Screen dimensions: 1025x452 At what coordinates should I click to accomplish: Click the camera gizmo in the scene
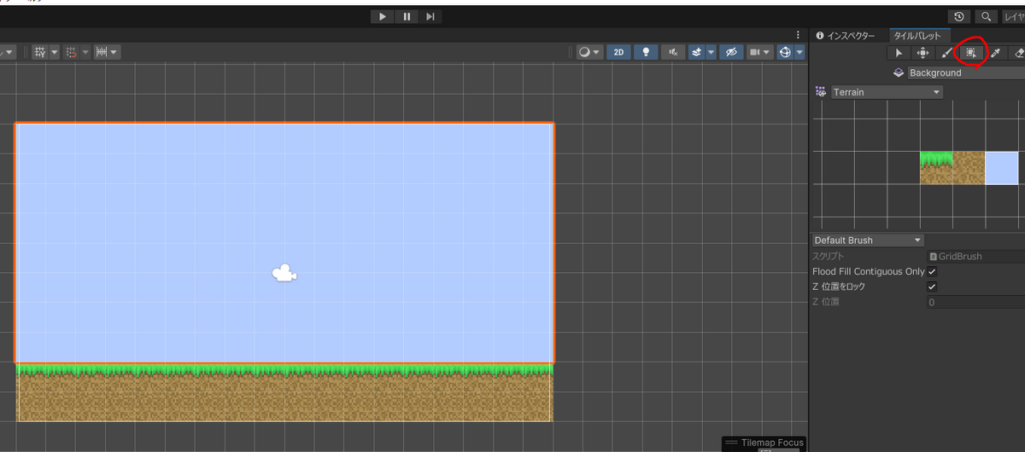pos(284,273)
